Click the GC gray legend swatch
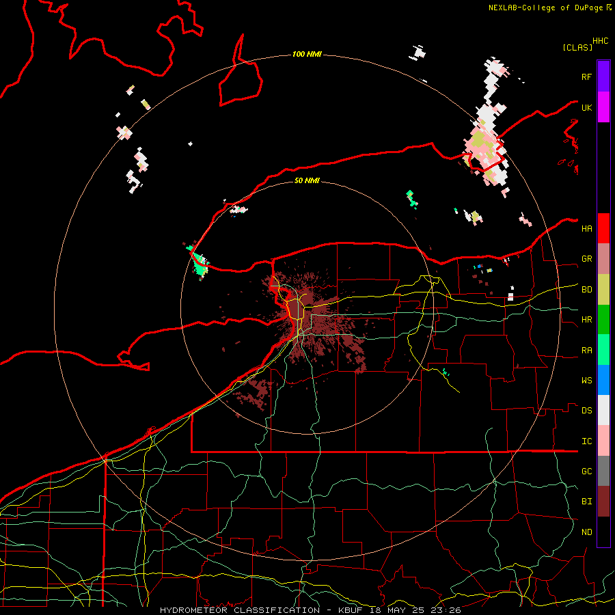This screenshot has width=615, height=615. [603, 471]
